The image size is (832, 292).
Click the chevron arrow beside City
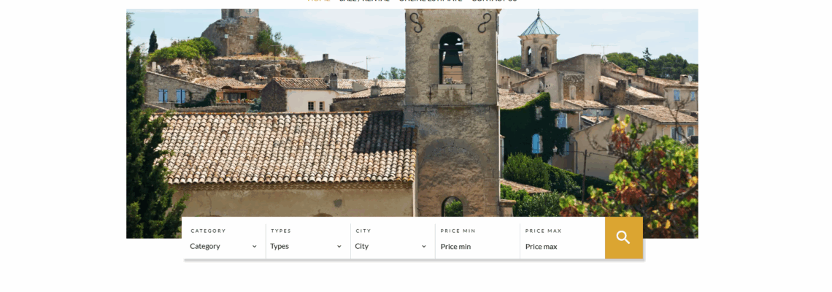click(424, 246)
